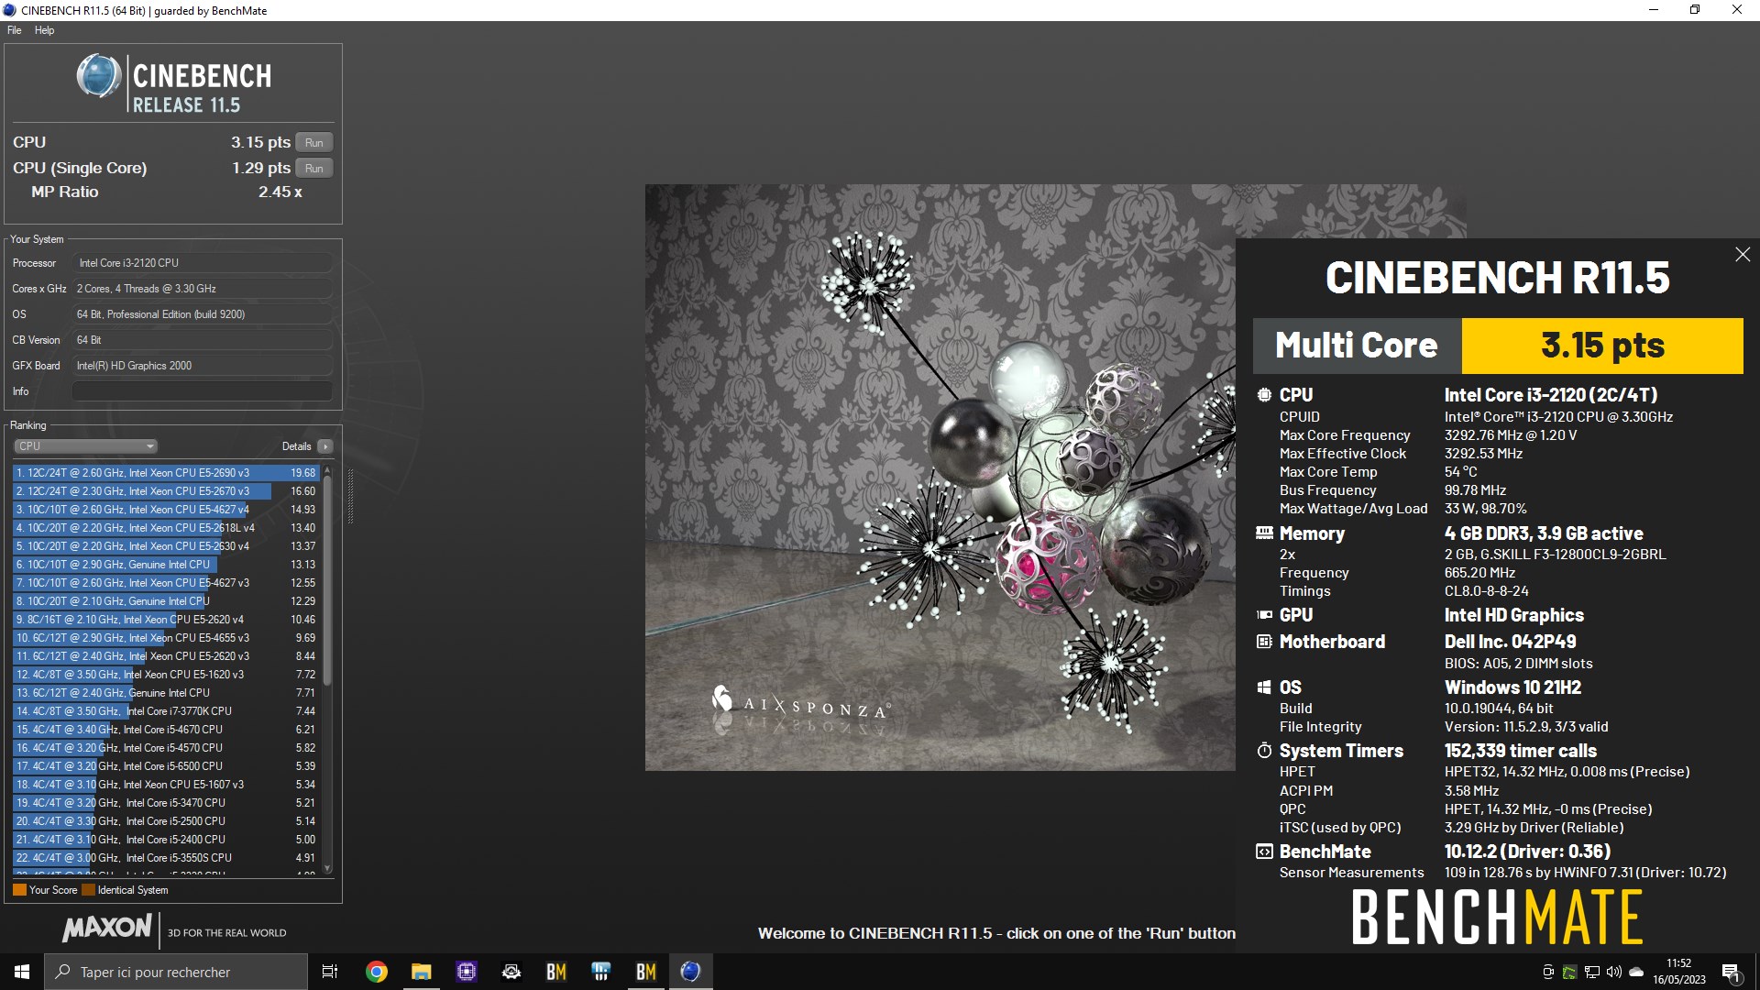Select ranking entry Xeon E5-2618L v4
1760x990 pixels.
165,528
